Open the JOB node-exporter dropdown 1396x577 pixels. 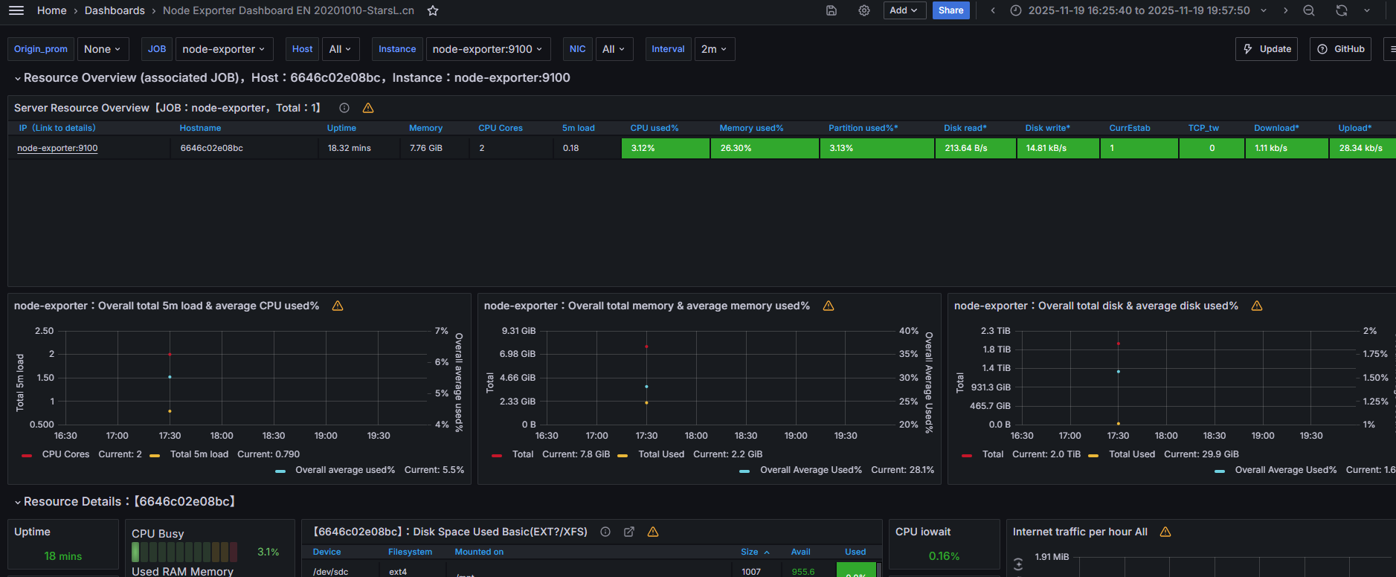point(224,49)
